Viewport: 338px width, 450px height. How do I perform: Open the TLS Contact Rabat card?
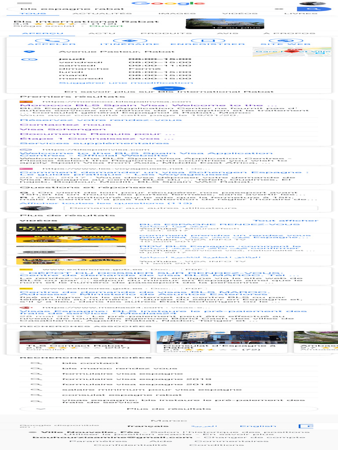85,342
